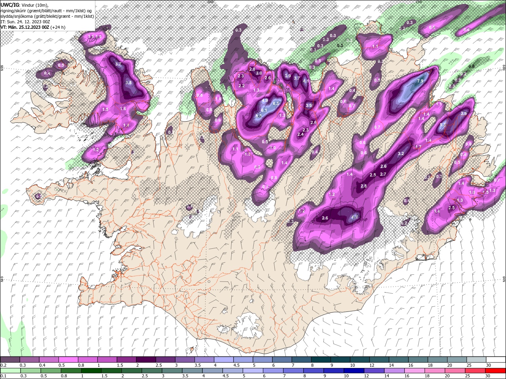Screen dimensions: 506x379
Task: Click the 5.2 snowfall value on the map
Action: [x=443, y=124]
